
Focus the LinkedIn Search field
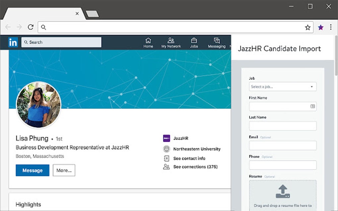click(x=61, y=42)
